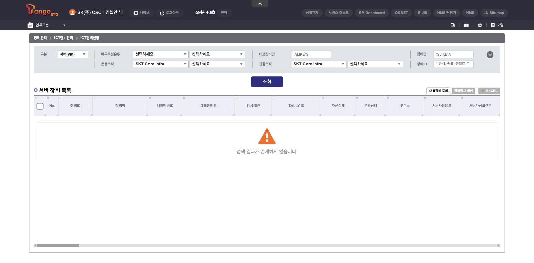Screen dimensions: 534x263
Task: Download table via EXCEL button
Action: point(489,91)
